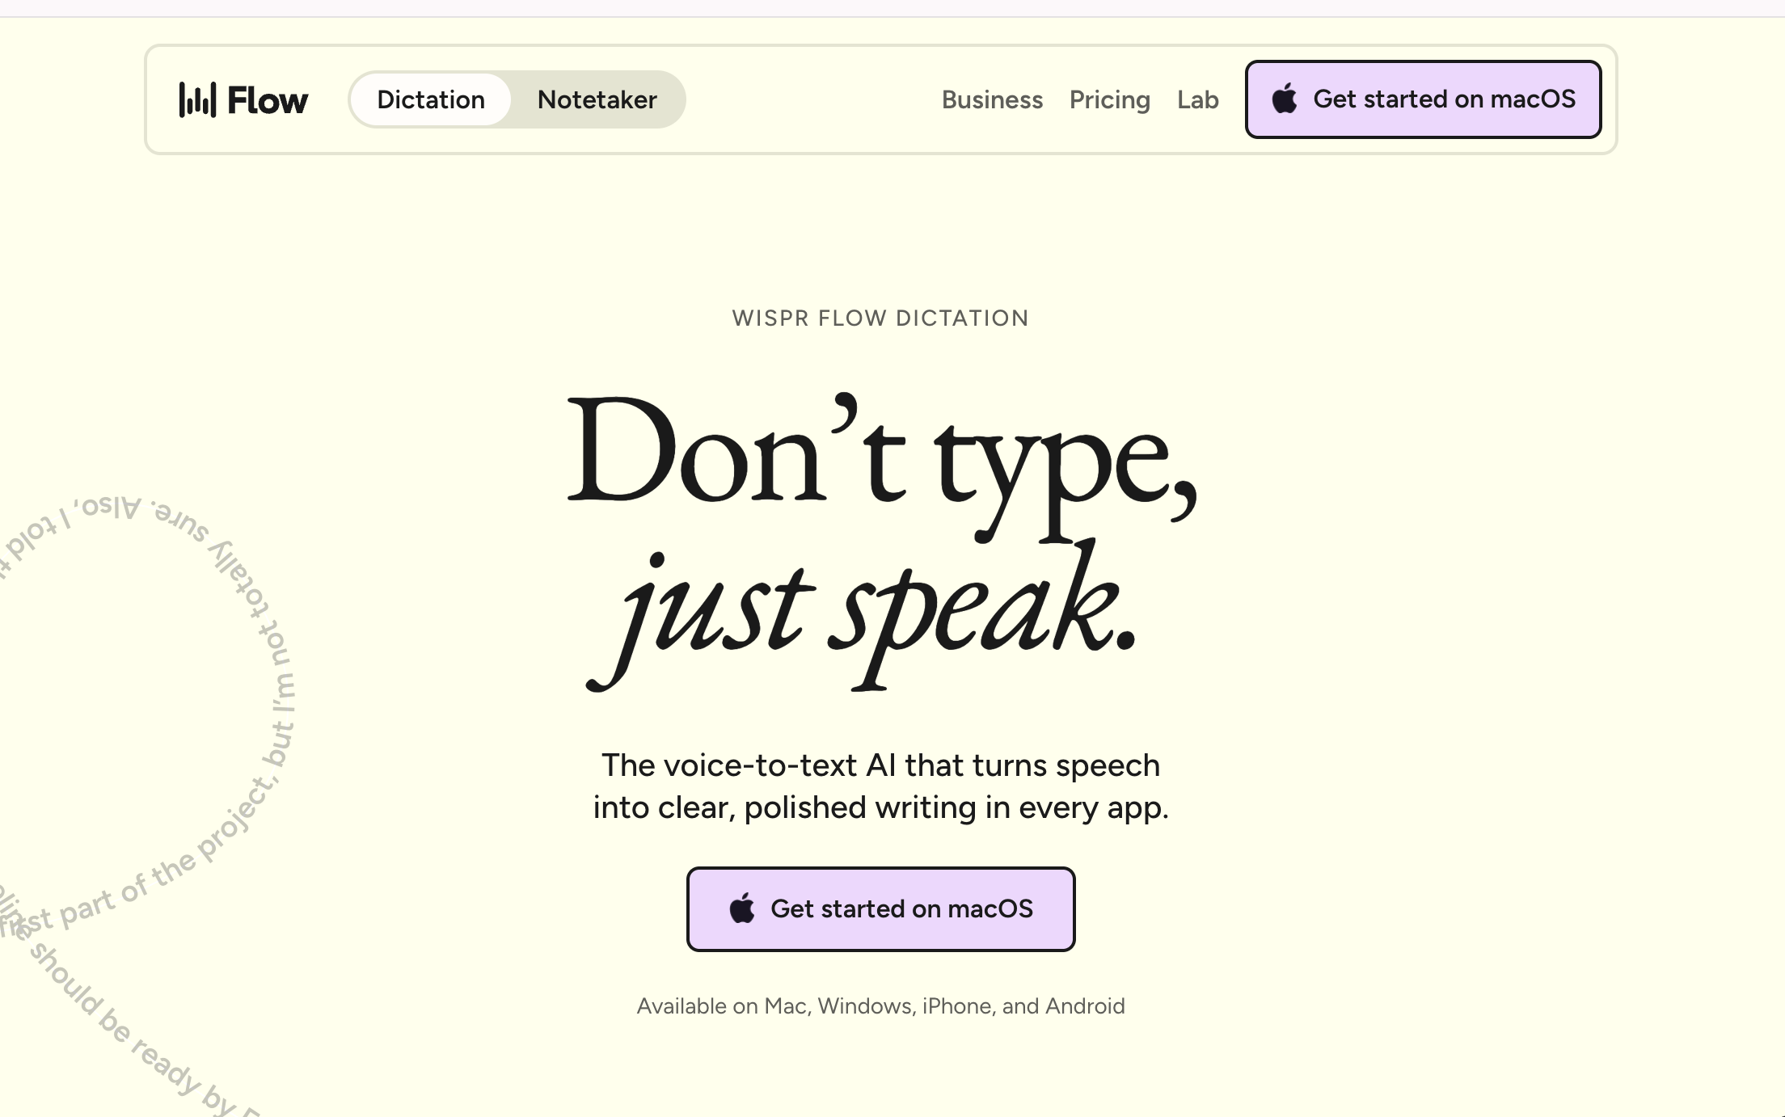This screenshot has height=1117, width=1785.
Task: Click the Flow waveform logo icon
Action: [x=197, y=99]
